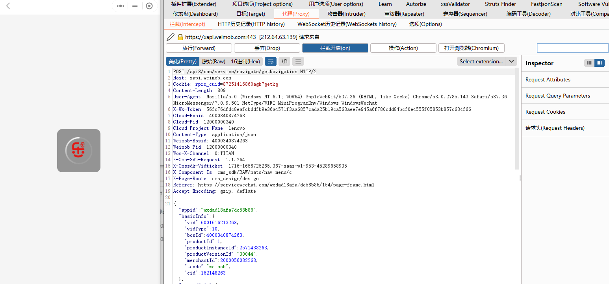Open the 选项(Options) sub-tab under Proxy

click(x=425, y=24)
